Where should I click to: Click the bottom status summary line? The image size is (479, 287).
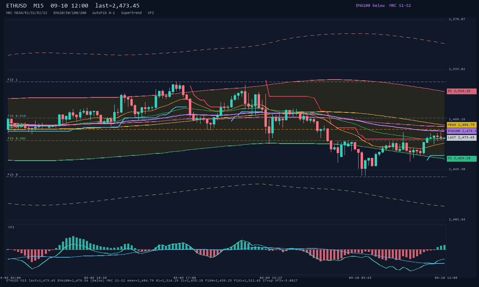(152, 281)
